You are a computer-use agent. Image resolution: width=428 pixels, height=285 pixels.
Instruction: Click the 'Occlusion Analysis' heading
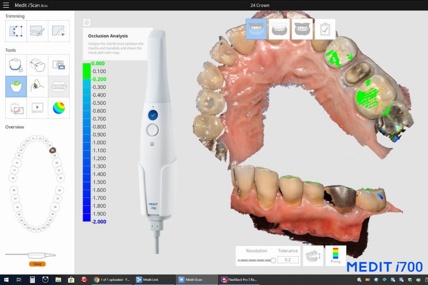click(x=108, y=36)
